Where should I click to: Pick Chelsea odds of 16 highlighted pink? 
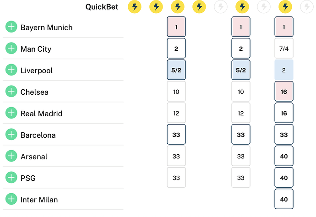(x=284, y=92)
